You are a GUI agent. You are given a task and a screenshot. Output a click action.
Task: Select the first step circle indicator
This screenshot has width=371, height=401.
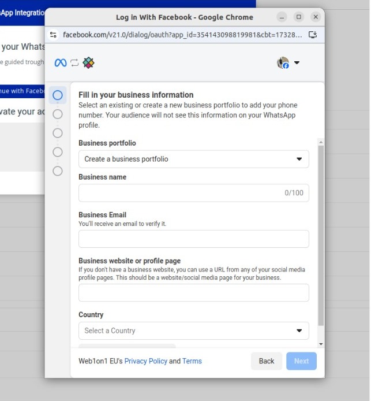58,95
